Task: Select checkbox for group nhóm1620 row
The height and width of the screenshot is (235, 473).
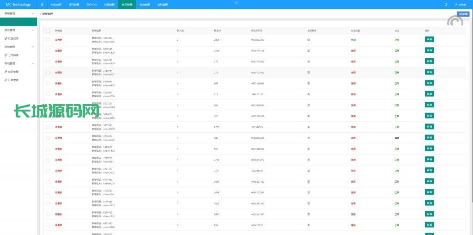Action: (x=48, y=51)
